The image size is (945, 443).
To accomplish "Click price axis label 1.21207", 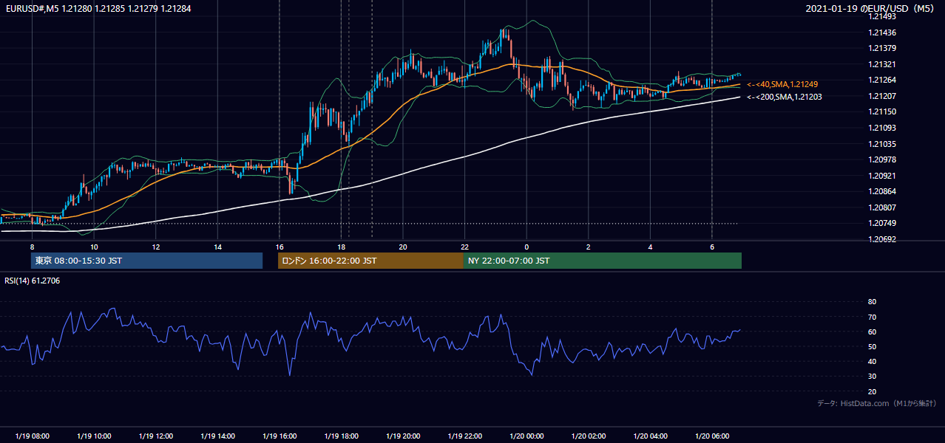I will 882,96.
